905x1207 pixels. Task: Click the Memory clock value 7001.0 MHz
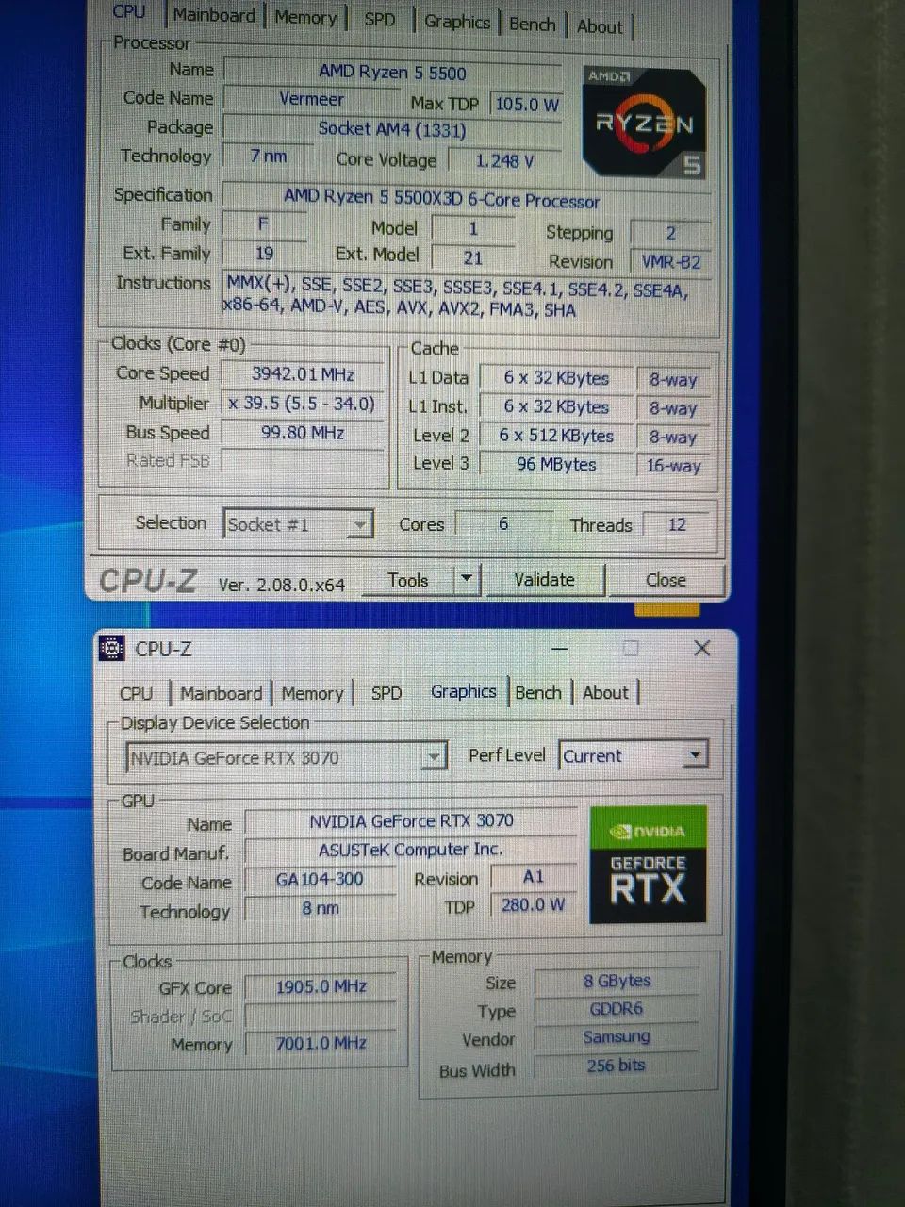point(321,1043)
